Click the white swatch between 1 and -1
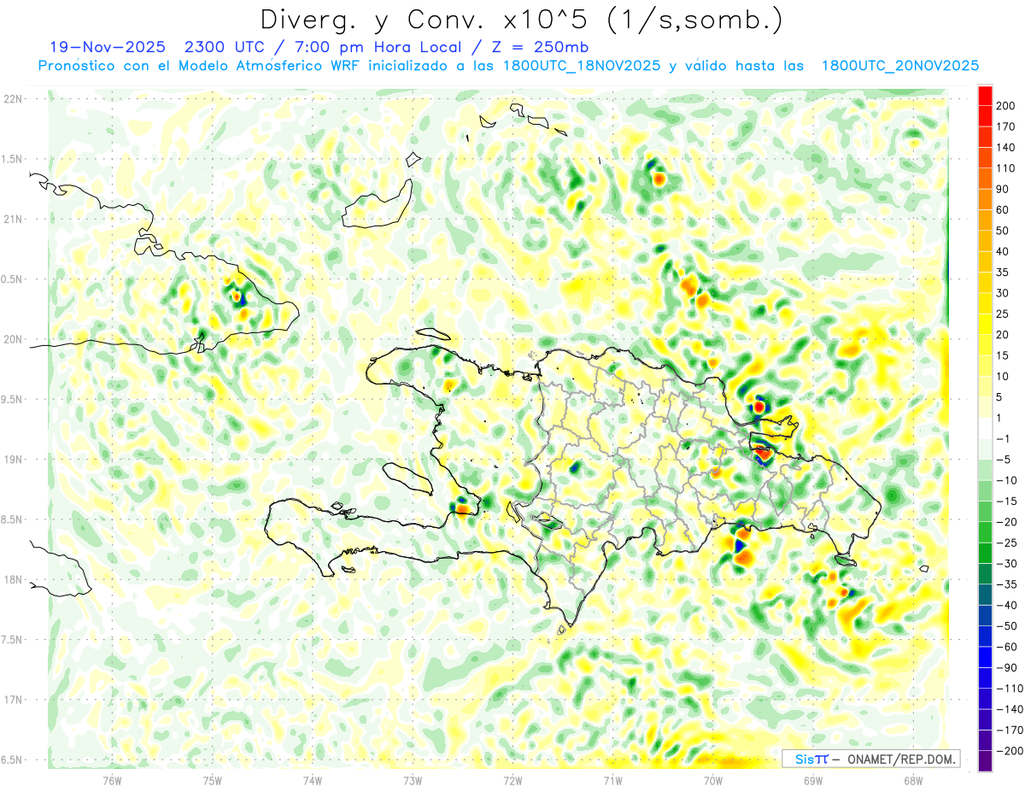The width and height of the screenshot is (1025, 792). pyautogui.click(x=985, y=428)
